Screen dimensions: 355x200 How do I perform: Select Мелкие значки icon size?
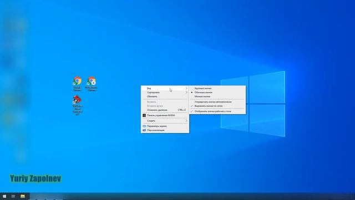point(217,96)
